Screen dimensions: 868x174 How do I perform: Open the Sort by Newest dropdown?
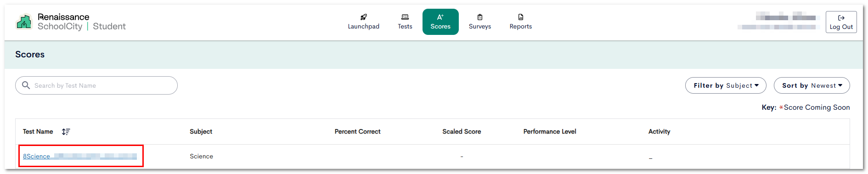(812, 85)
